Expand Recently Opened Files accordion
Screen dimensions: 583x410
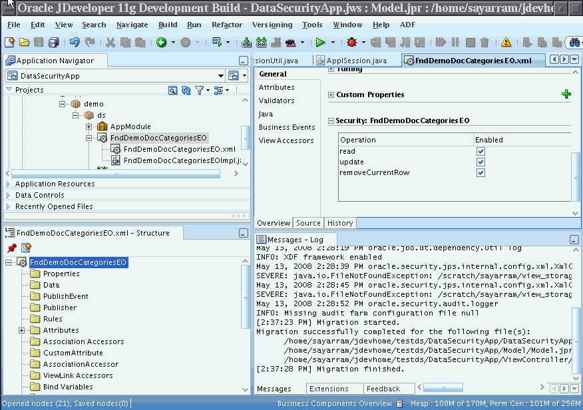pyautogui.click(x=9, y=207)
